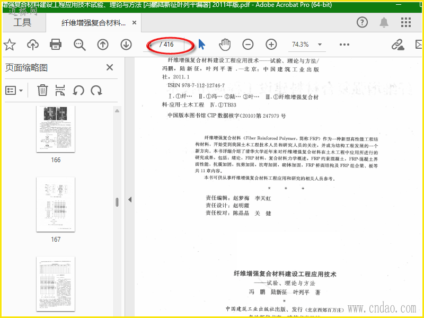The width and height of the screenshot is (424, 318).
Task: Click the 责任设计：赵明霞 line
Action: [x=227, y=206]
